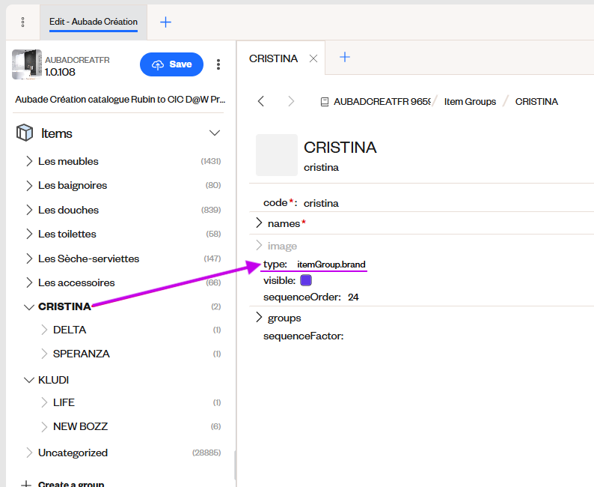
Task: Select the Les meubles tree item
Action: tap(68, 161)
